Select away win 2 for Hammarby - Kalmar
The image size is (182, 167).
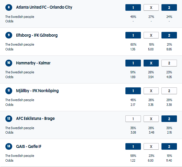tap(169, 63)
